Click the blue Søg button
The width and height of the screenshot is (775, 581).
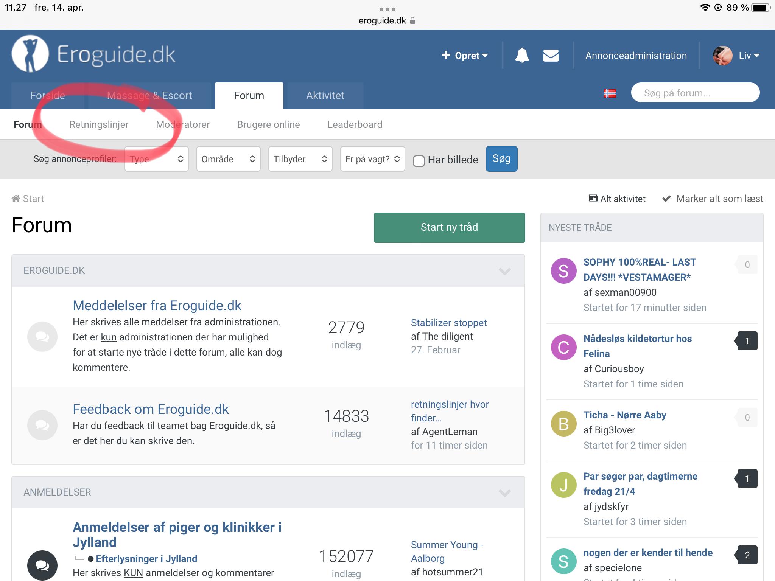pos(501,159)
